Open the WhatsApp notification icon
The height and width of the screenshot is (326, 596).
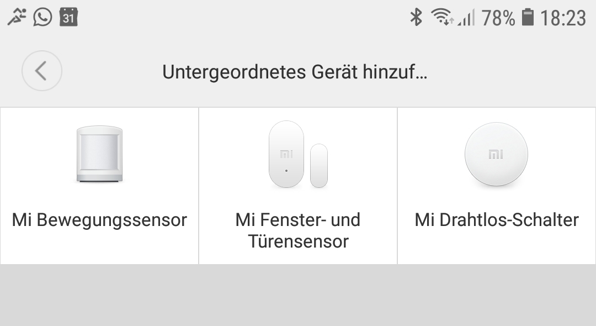[42, 17]
